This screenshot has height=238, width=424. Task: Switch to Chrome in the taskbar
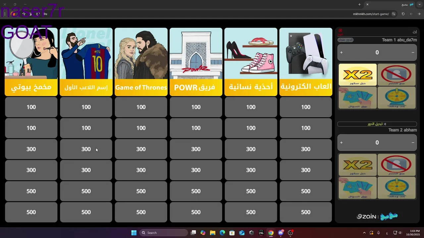pyautogui.click(x=271, y=233)
